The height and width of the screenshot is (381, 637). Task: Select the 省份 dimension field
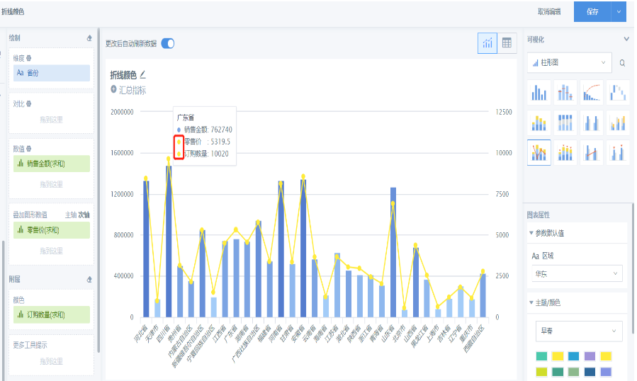[52, 73]
